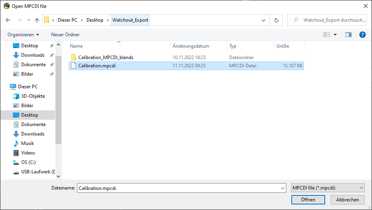
Task: Expand the view options dropdown arrow
Action: point(335,35)
